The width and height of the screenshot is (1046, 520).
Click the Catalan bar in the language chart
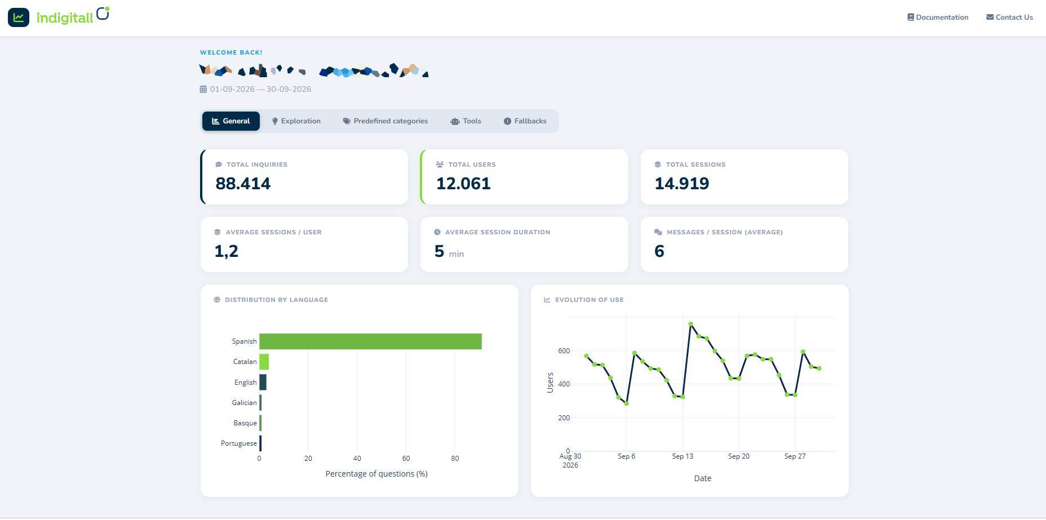[x=264, y=362]
